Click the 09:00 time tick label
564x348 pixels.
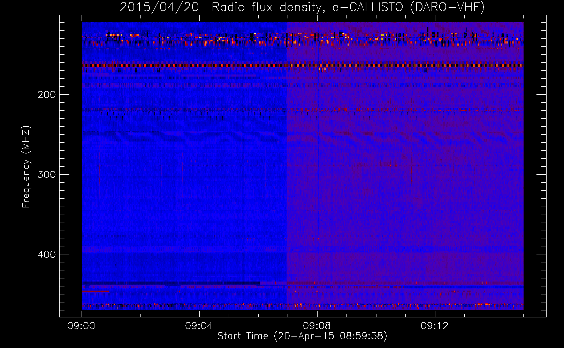coord(81,326)
